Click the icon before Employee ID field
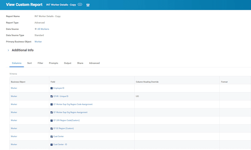 tap(52, 88)
